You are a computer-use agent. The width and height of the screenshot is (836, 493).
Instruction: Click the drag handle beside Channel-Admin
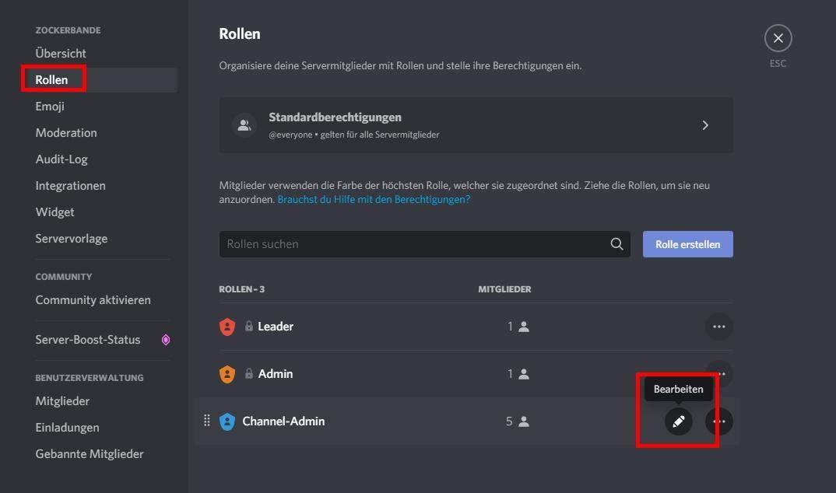point(207,421)
